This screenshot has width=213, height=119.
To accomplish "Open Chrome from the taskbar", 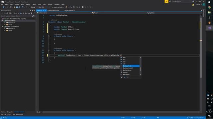I will pos(209,7).
